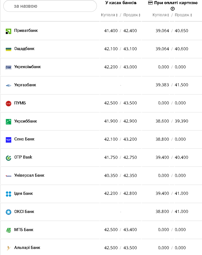Click the Ощадбанк logo icon
Viewport: 202px width, 255px height.
coord(8,49)
